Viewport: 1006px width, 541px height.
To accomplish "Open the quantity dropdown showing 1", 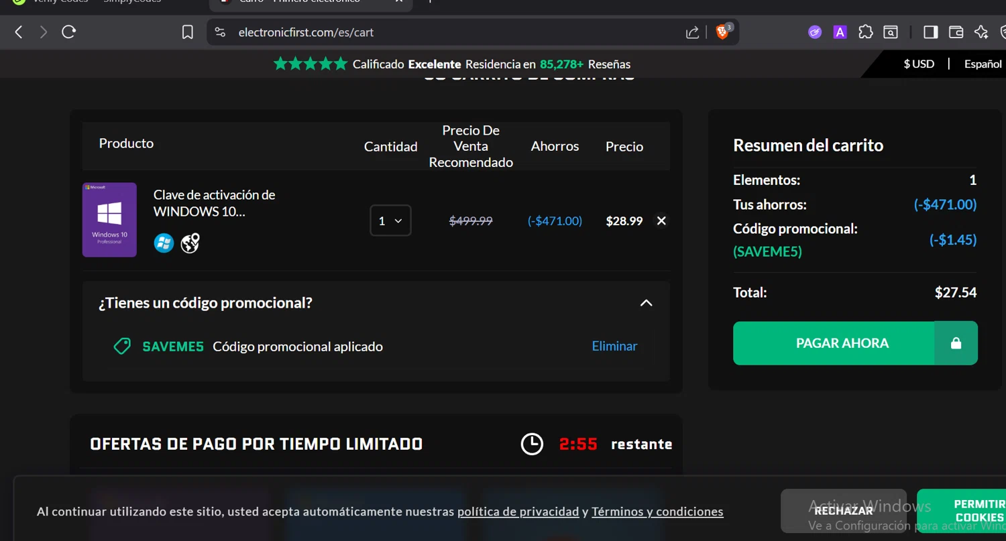I will tap(390, 221).
